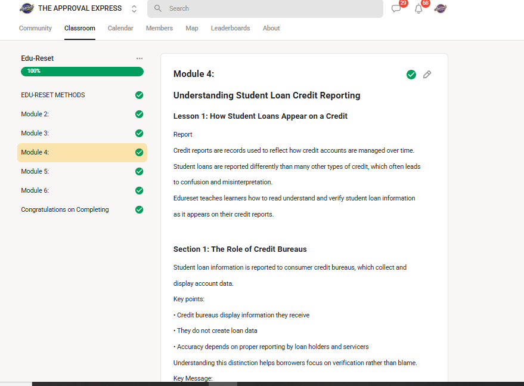Open the Map tab

(192, 28)
